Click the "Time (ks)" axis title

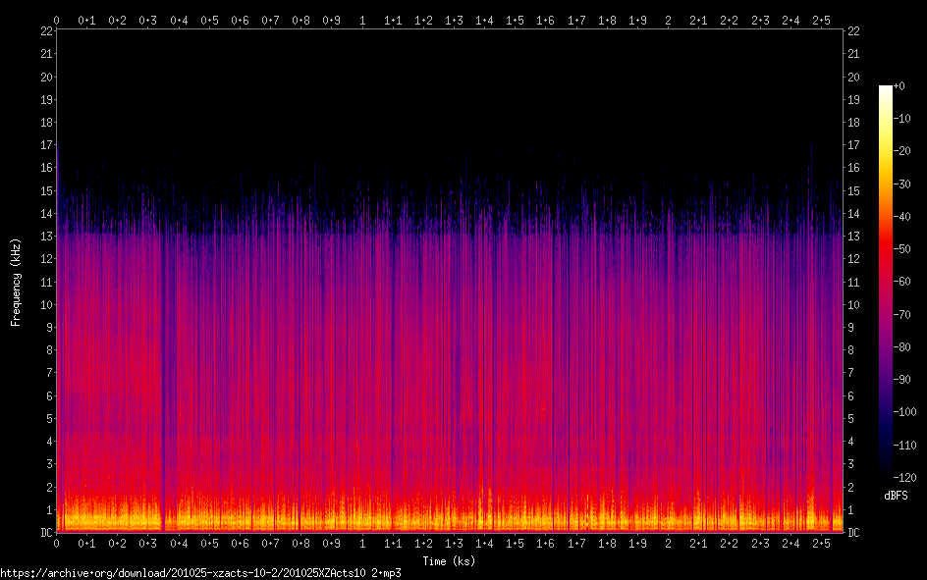449,561
